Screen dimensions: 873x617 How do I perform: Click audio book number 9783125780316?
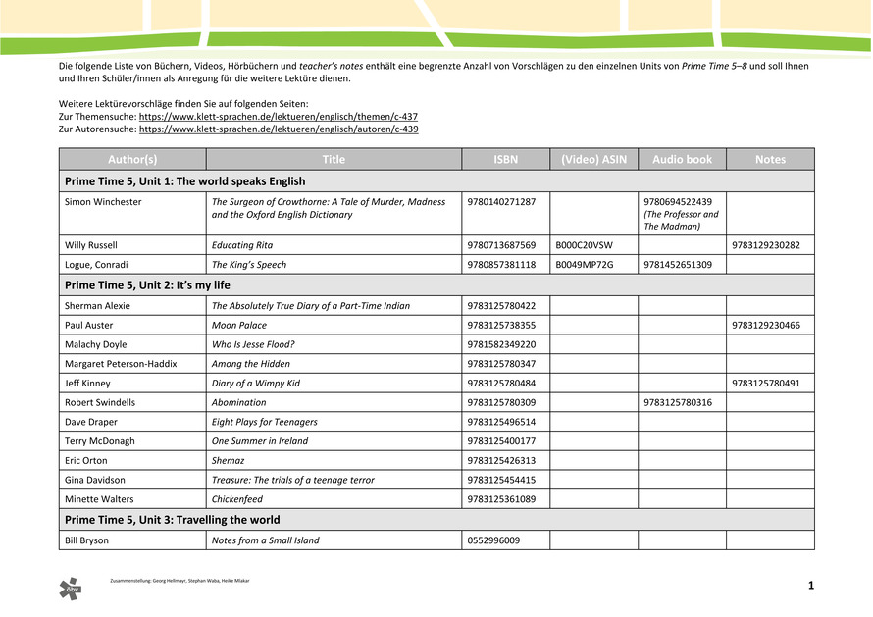pos(678,402)
